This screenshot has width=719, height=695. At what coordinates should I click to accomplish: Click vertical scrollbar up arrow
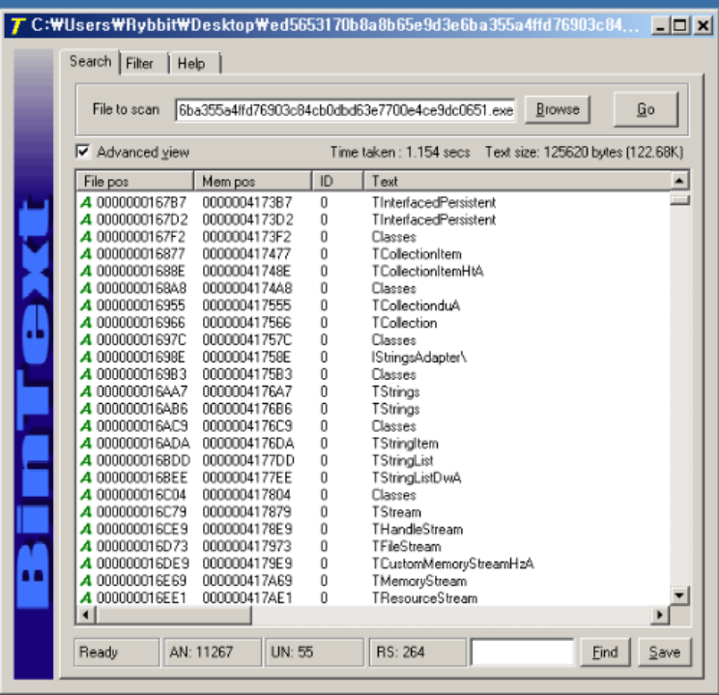(679, 181)
